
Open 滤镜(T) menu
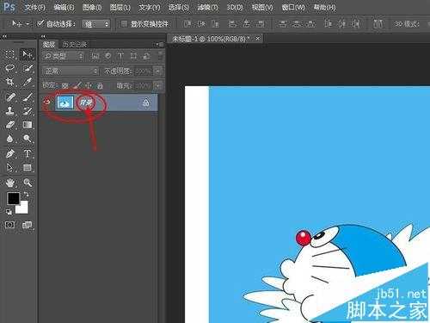click(207, 7)
